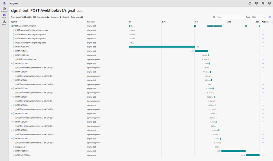Open actions menu for HTTP POST 204 row
This screenshot has width=273, height=161.
(263, 47)
